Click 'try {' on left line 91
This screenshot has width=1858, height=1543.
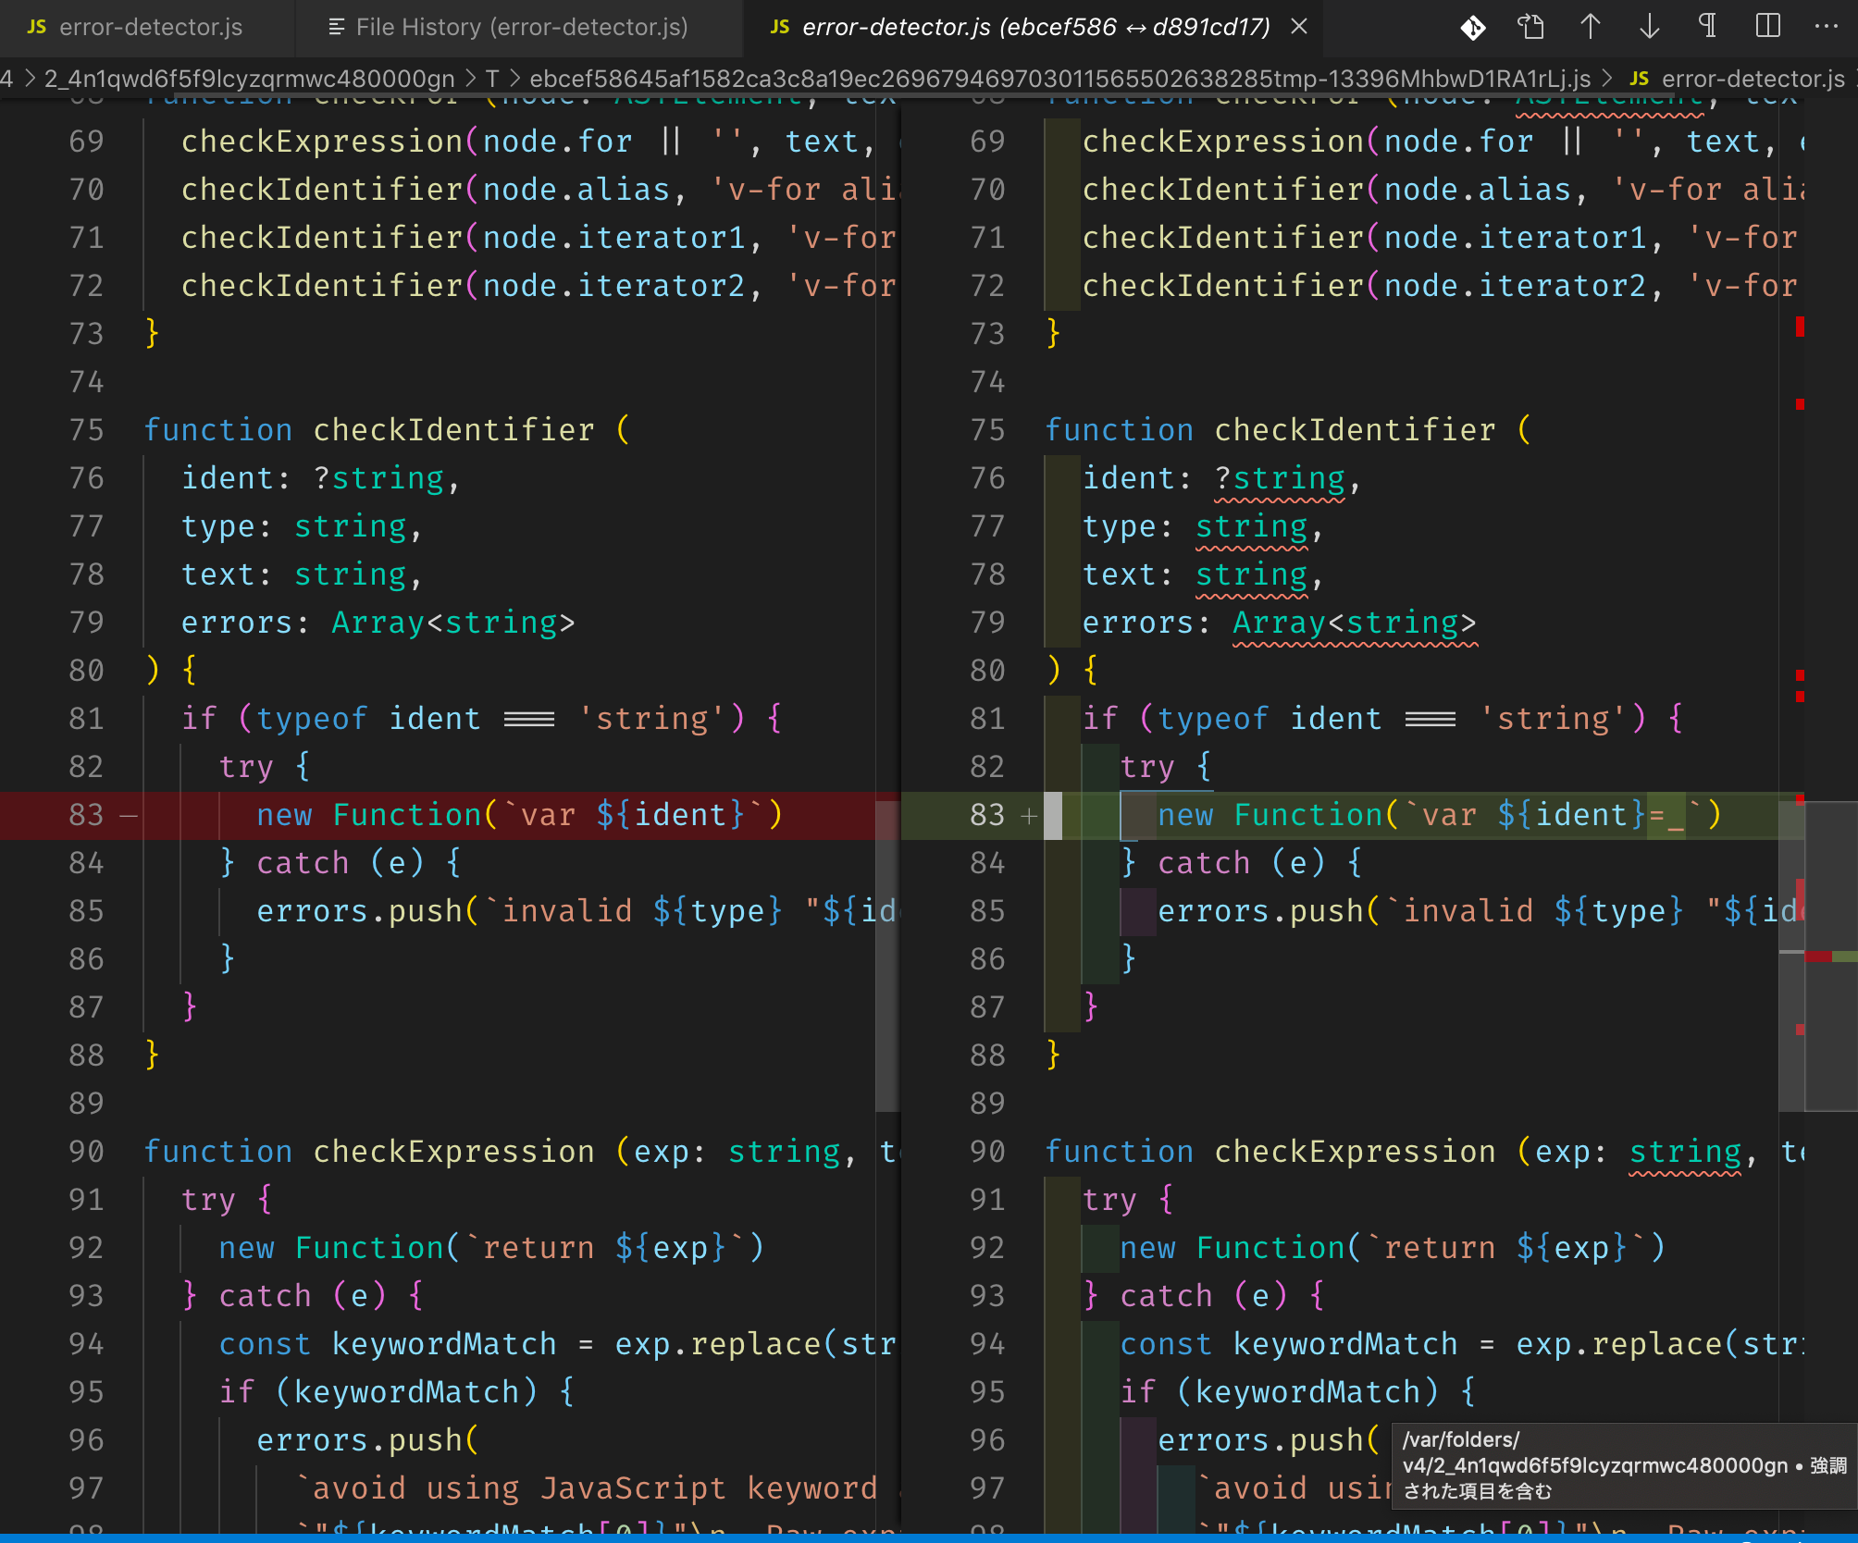pos(228,1200)
